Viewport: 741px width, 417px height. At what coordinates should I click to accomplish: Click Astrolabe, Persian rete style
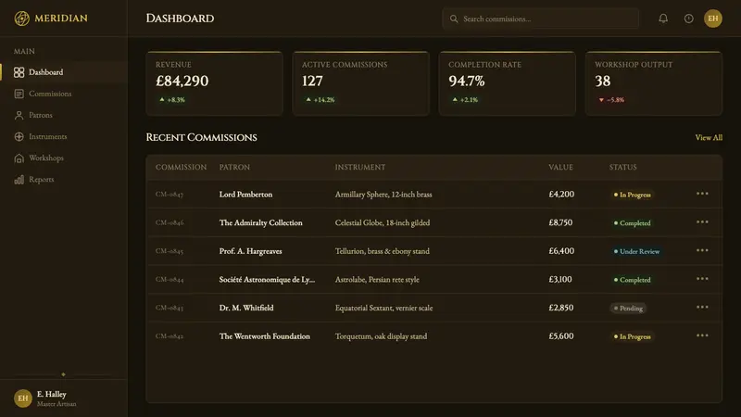pos(377,280)
